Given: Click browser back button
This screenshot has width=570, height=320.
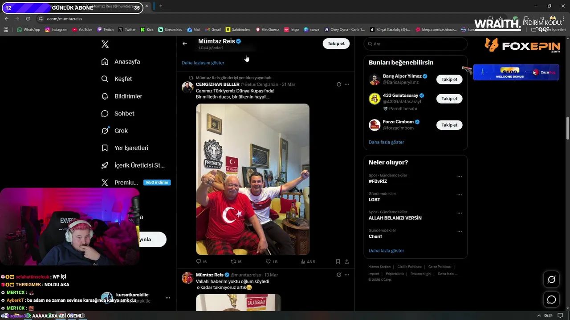Looking at the screenshot, I should 7,19.
